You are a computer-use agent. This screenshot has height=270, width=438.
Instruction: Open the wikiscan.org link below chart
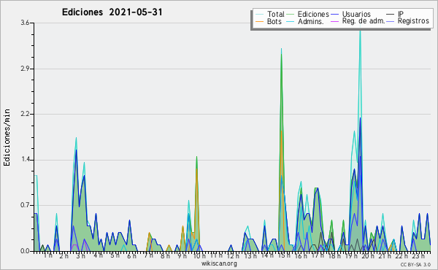coord(219,263)
